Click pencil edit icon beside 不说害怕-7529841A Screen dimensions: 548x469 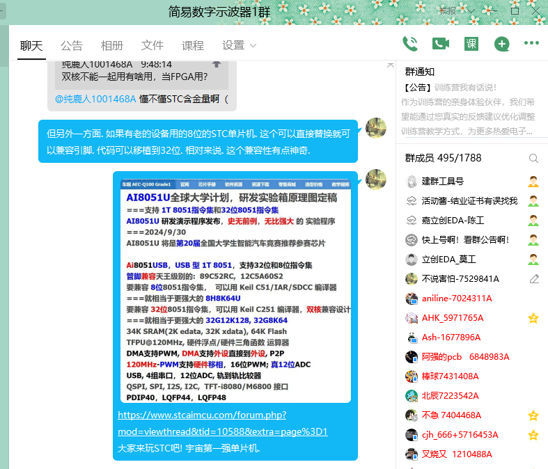[x=534, y=279]
